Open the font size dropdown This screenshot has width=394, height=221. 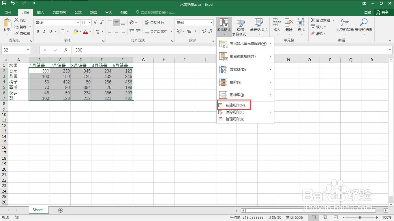point(89,23)
